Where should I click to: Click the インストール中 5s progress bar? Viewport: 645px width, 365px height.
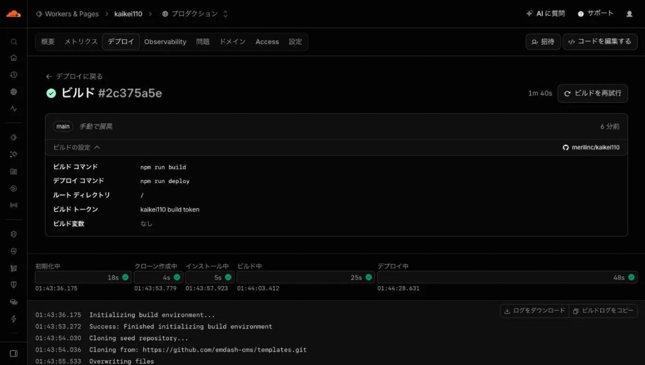[x=210, y=278]
